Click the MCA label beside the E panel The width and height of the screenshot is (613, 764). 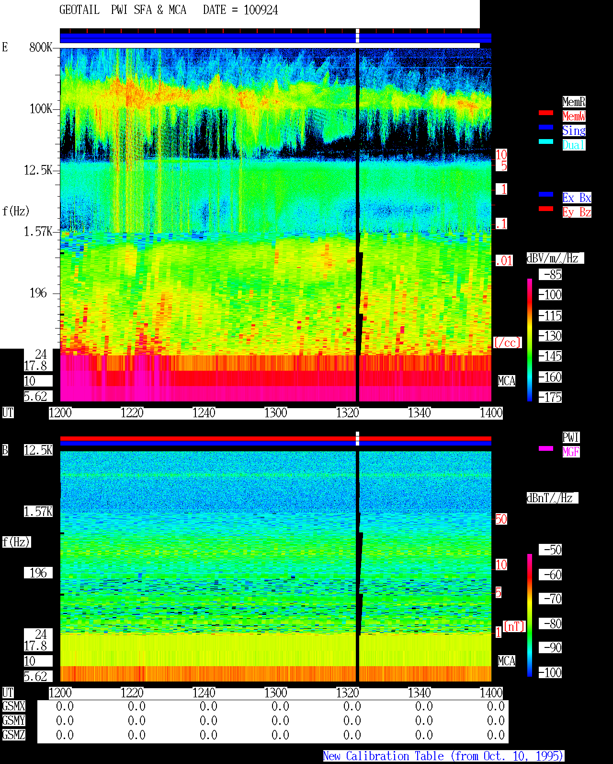[x=507, y=381]
